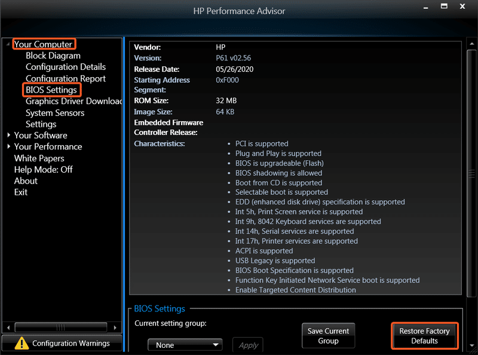Click 'EDD (enhanced disk drive) specification' line
This screenshot has height=355, width=478.
[320, 202]
